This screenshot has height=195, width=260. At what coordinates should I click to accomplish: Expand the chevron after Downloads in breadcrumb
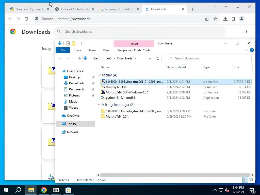[x=135, y=58]
